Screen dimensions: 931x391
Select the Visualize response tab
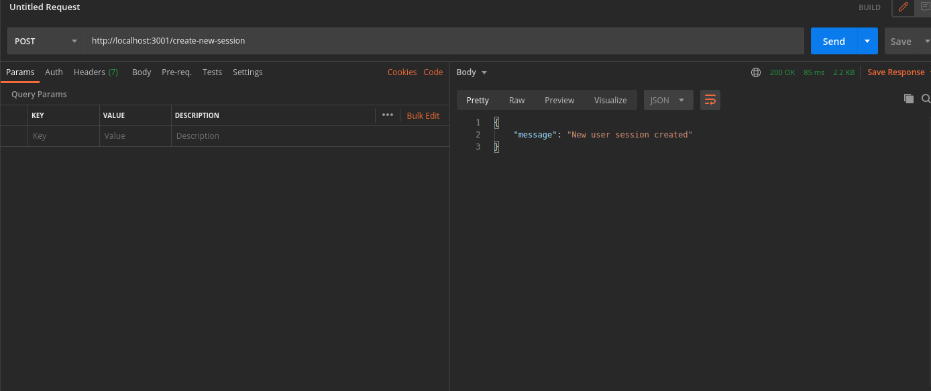click(610, 100)
